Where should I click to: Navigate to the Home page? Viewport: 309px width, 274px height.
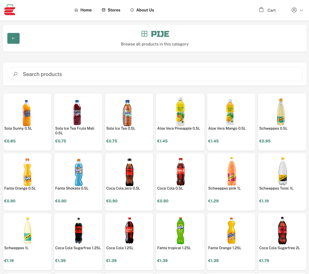click(x=86, y=10)
